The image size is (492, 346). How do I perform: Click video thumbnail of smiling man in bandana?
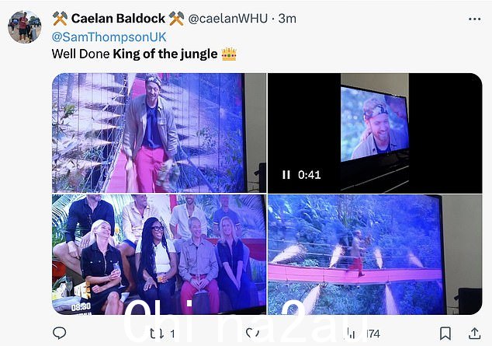click(x=375, y=133)
